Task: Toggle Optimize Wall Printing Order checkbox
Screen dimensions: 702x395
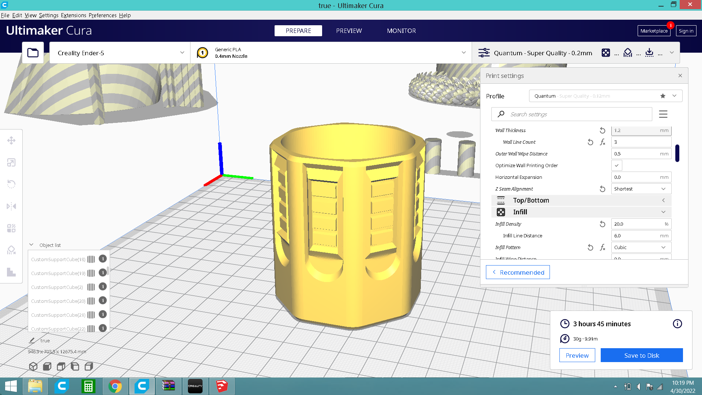Action: point(616,165)
